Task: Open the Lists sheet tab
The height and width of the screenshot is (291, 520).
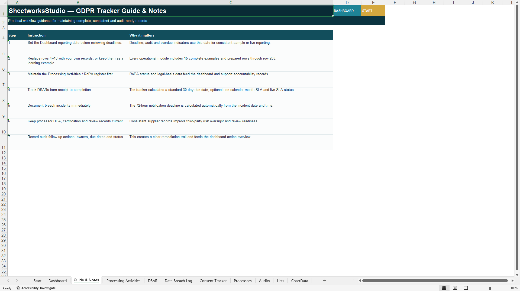Action: 280,281
